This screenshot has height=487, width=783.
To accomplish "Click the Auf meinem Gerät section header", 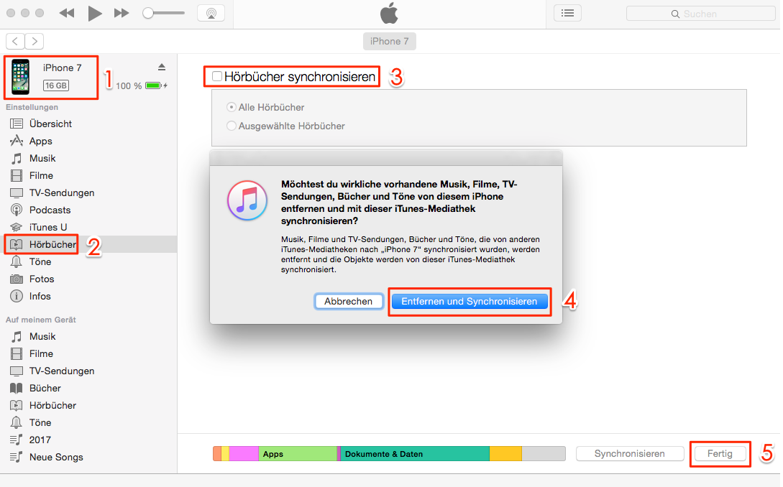I will click(x=41, y=320).
